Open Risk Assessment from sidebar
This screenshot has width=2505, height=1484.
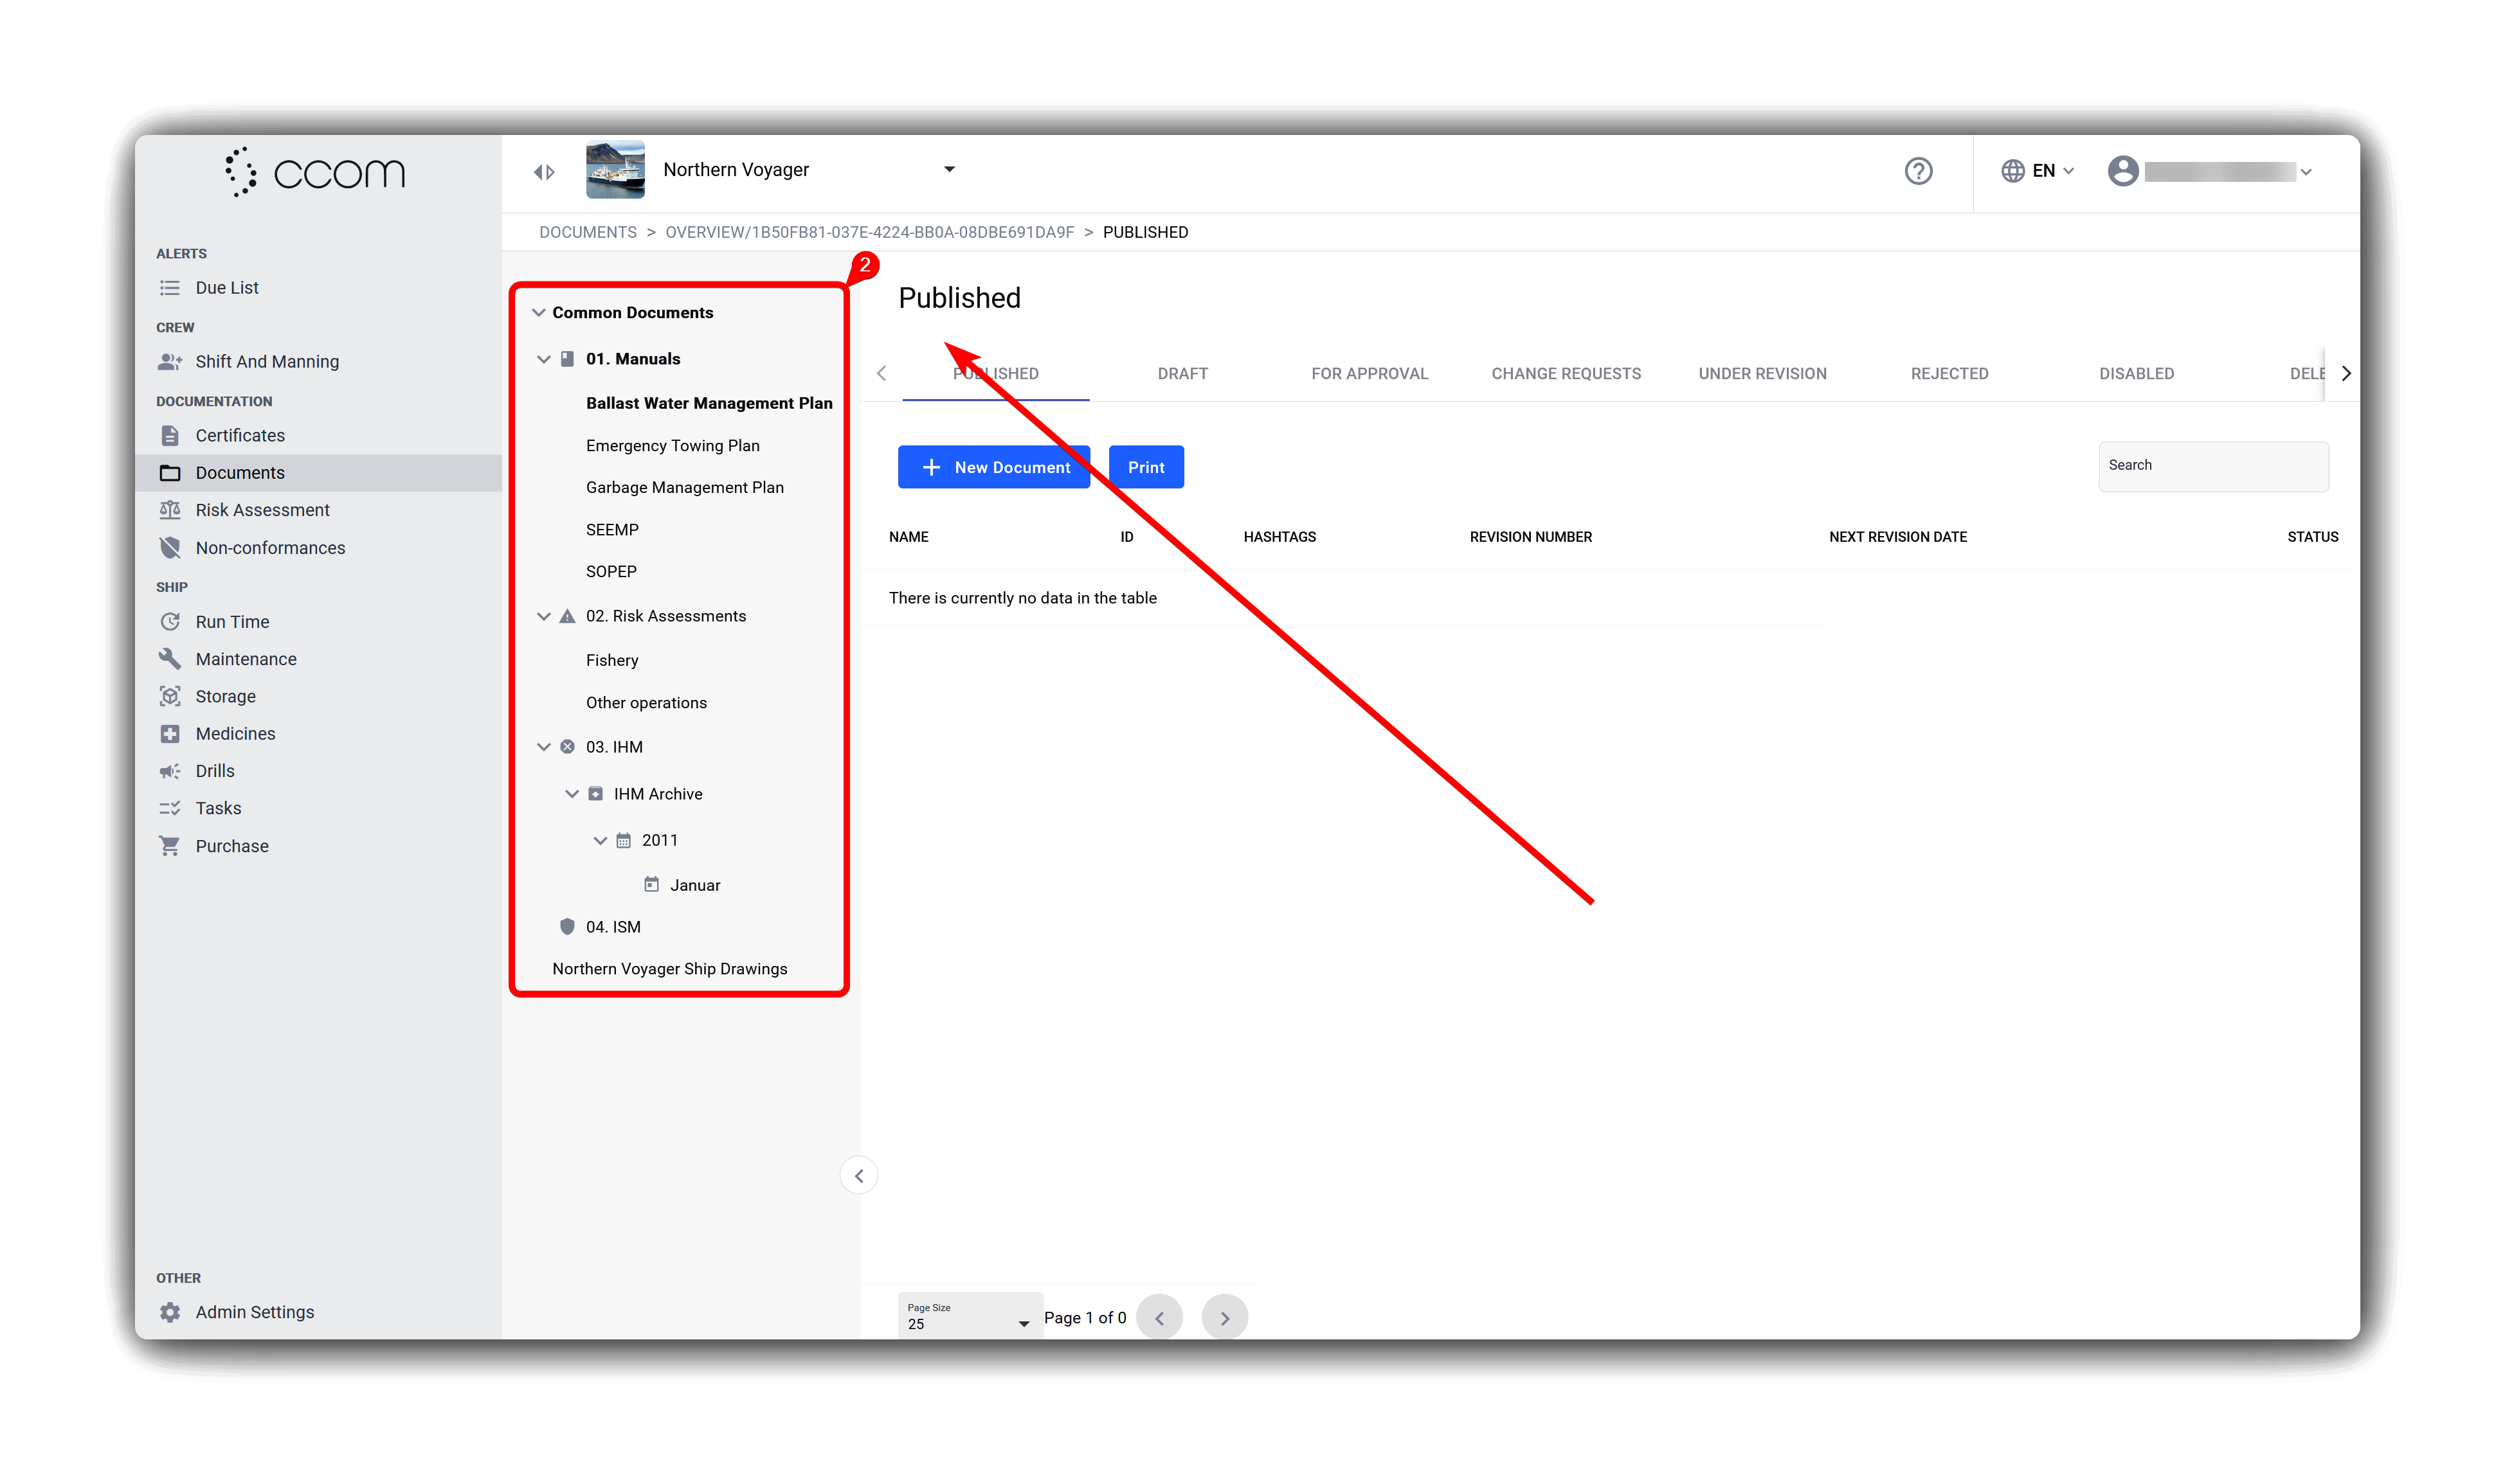262,510
